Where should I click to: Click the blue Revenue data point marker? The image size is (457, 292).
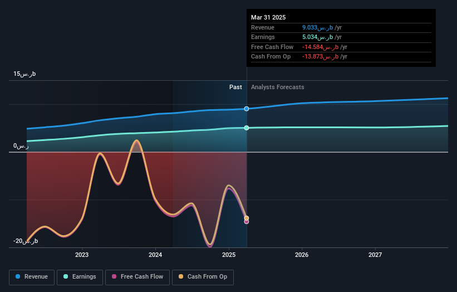pos(247,109)
